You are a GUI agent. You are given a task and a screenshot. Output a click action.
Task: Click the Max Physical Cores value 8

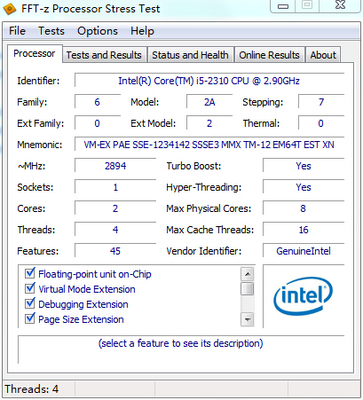coord(304,208)
